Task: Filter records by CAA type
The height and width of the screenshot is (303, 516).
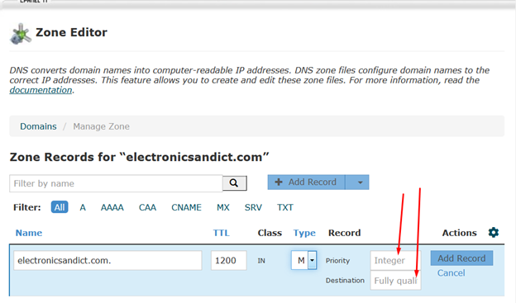Action: coord(147,208)
